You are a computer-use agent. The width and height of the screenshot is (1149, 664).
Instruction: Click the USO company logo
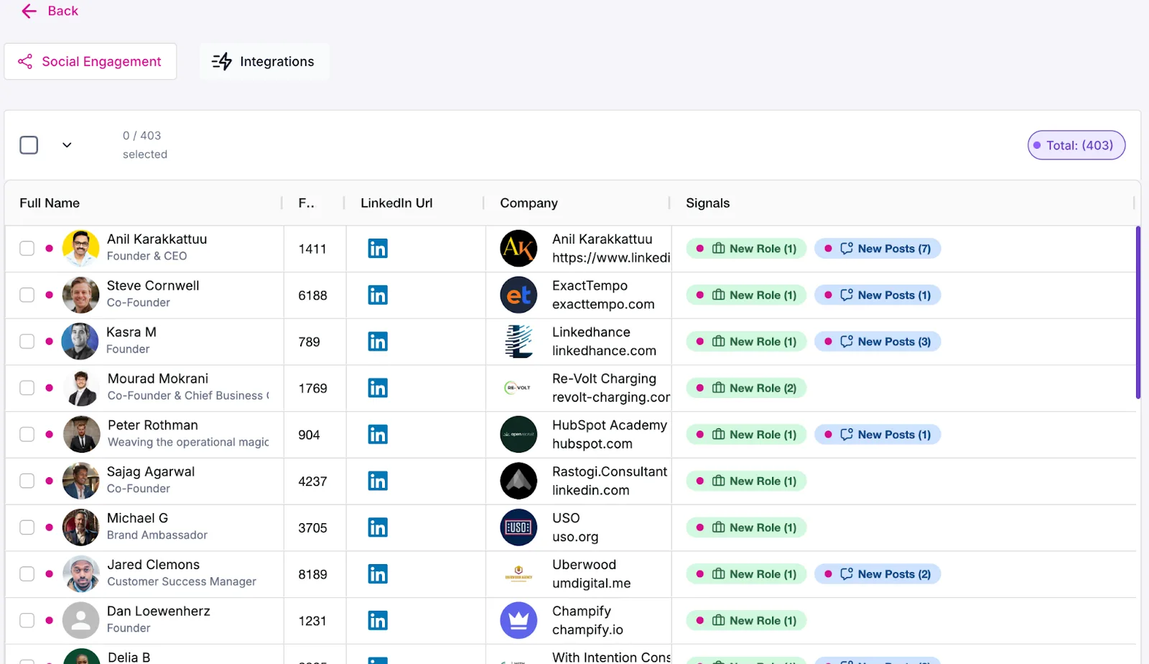pyautogui.click(x=518, y=527)
